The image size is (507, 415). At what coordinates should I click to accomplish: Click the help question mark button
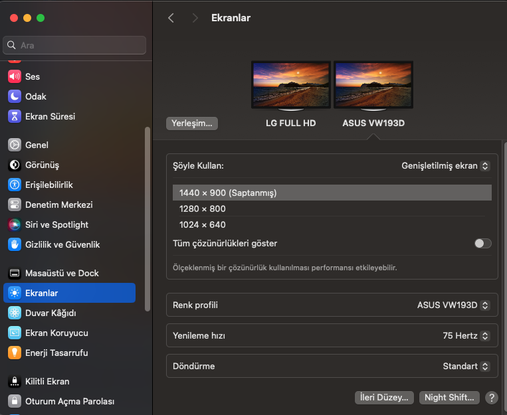[x=492, y=398]
